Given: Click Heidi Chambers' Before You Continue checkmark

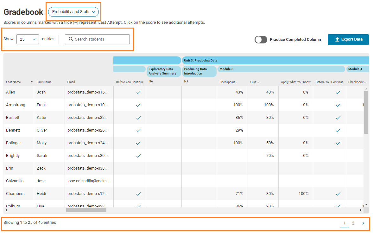Looking at the screenshot, I should click(x=138, y=193).
